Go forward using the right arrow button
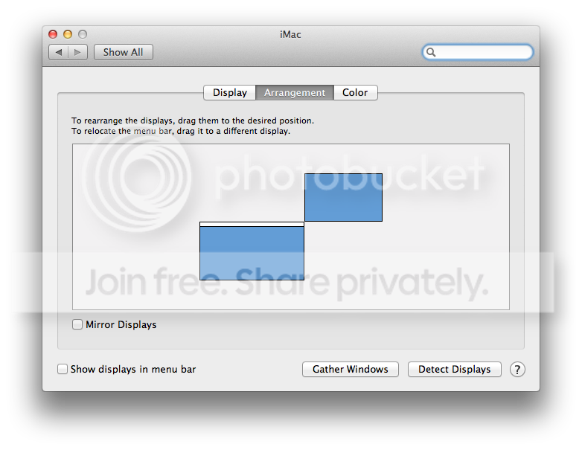 click(79, 52)
